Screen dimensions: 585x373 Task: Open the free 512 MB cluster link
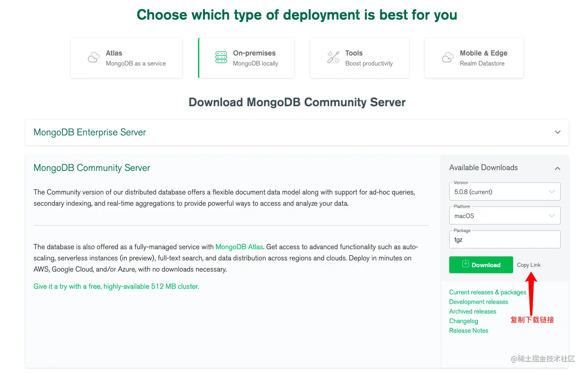116,286
